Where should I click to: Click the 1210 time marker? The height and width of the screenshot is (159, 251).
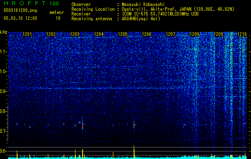tap(242, 34)
